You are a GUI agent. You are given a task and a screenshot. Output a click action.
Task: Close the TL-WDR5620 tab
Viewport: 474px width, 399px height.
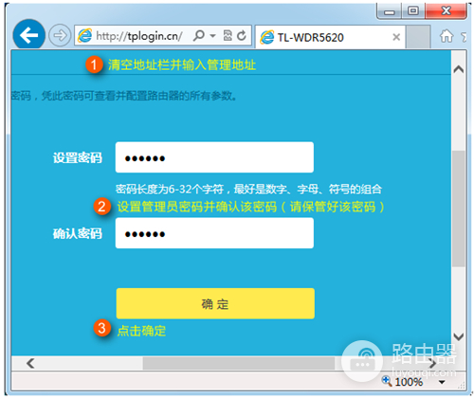tap(396, 37)
